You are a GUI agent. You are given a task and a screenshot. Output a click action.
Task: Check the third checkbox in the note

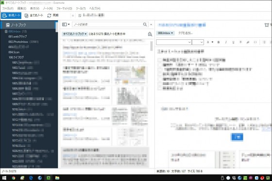pos(159,69)
